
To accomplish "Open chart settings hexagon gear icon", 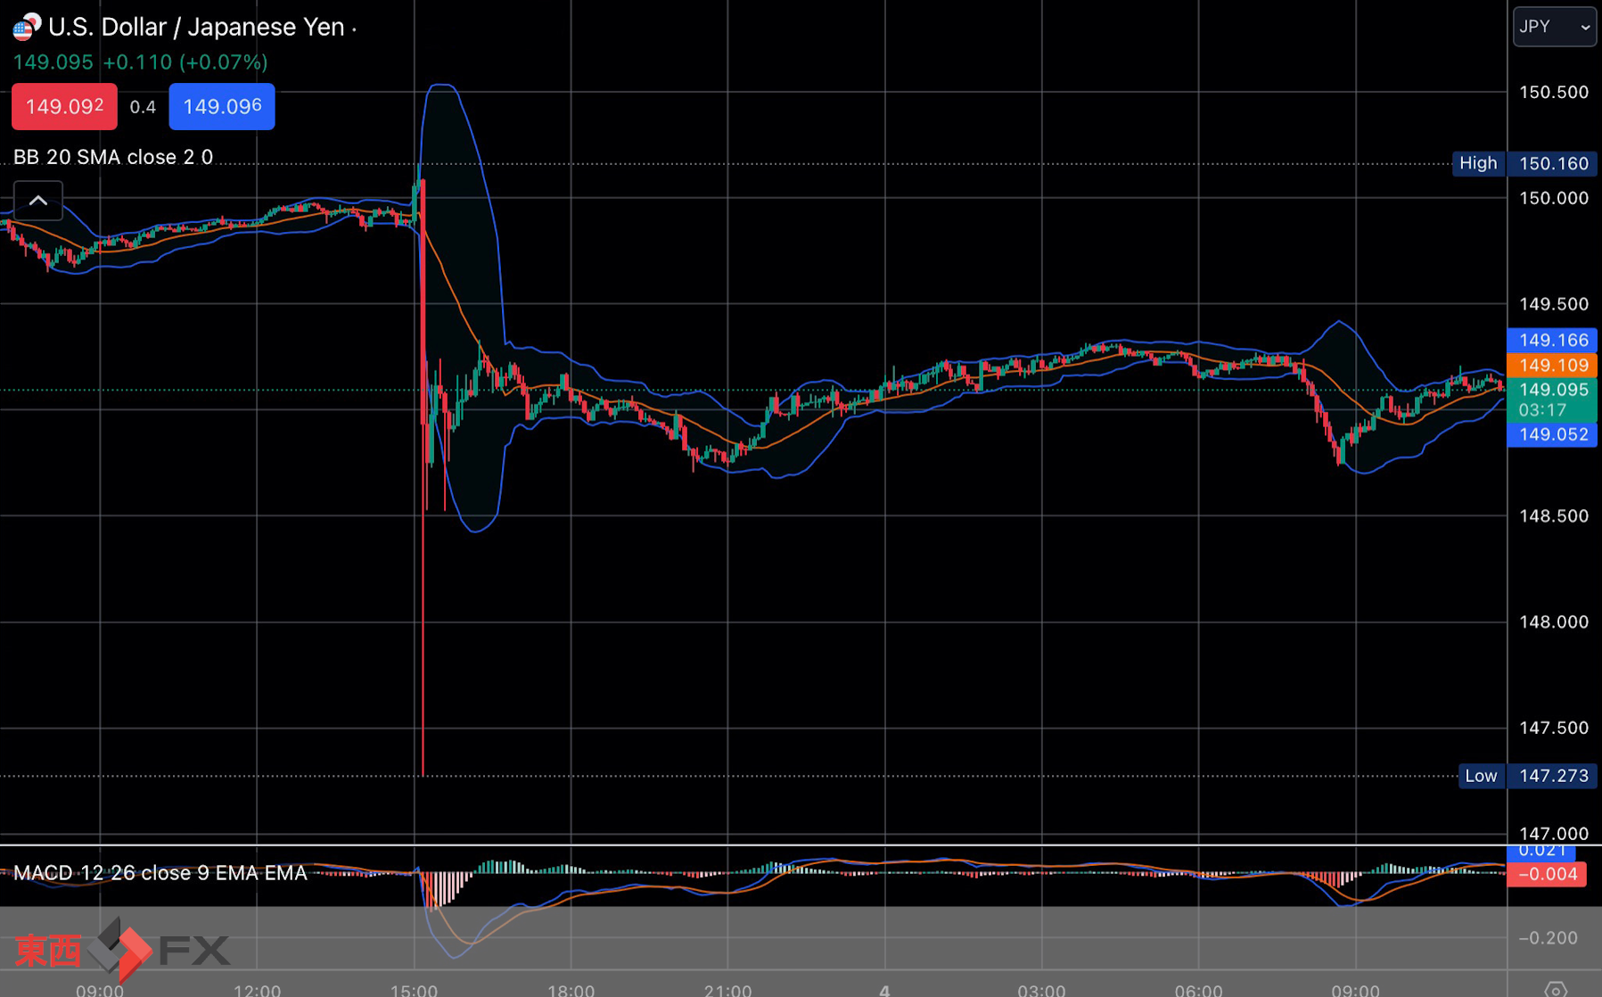I will 1556,989.
